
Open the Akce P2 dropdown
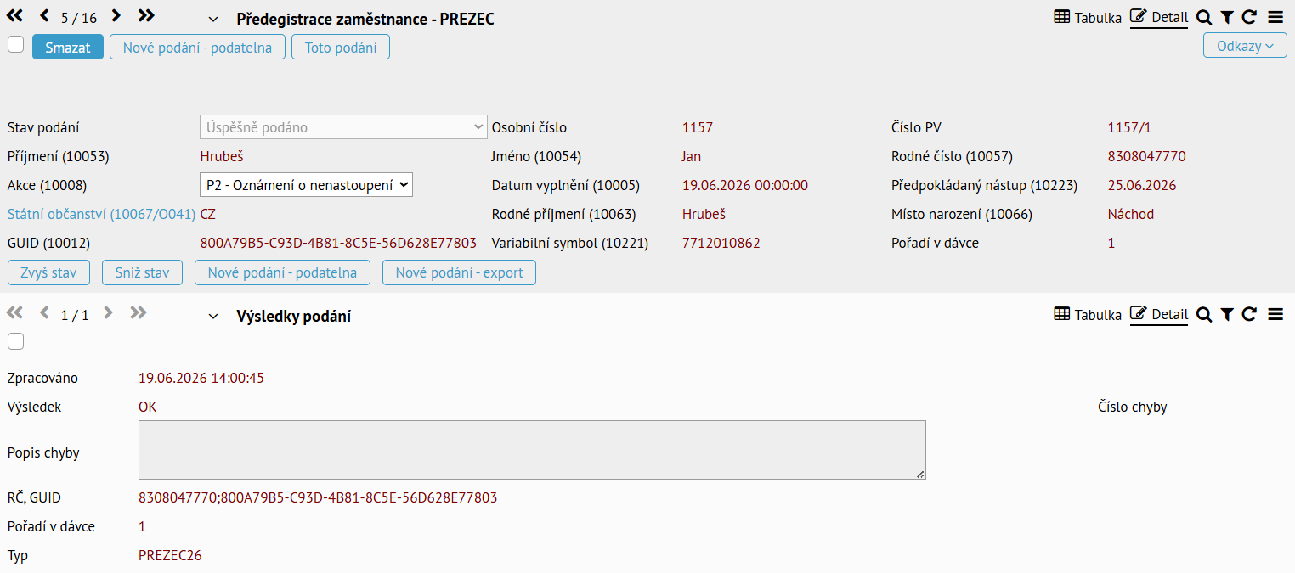306,185
